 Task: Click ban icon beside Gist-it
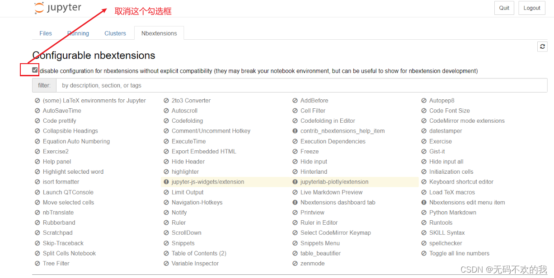(x=424, y=152)
